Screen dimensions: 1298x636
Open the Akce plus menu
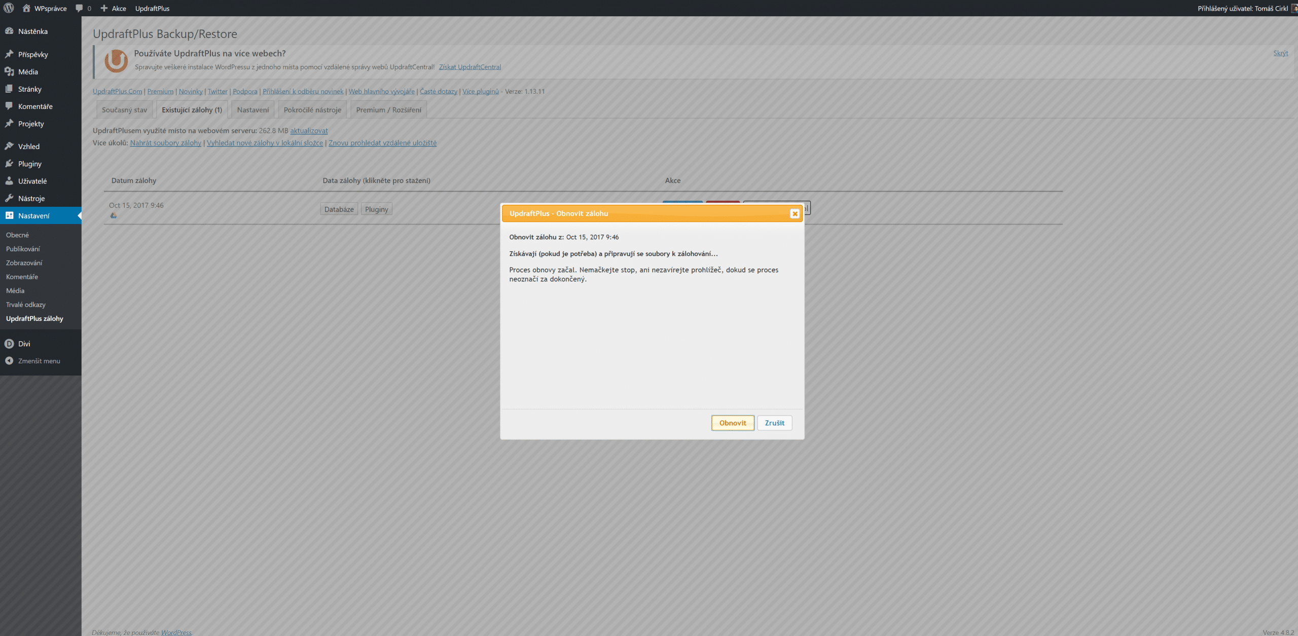(x=114, y=8)
